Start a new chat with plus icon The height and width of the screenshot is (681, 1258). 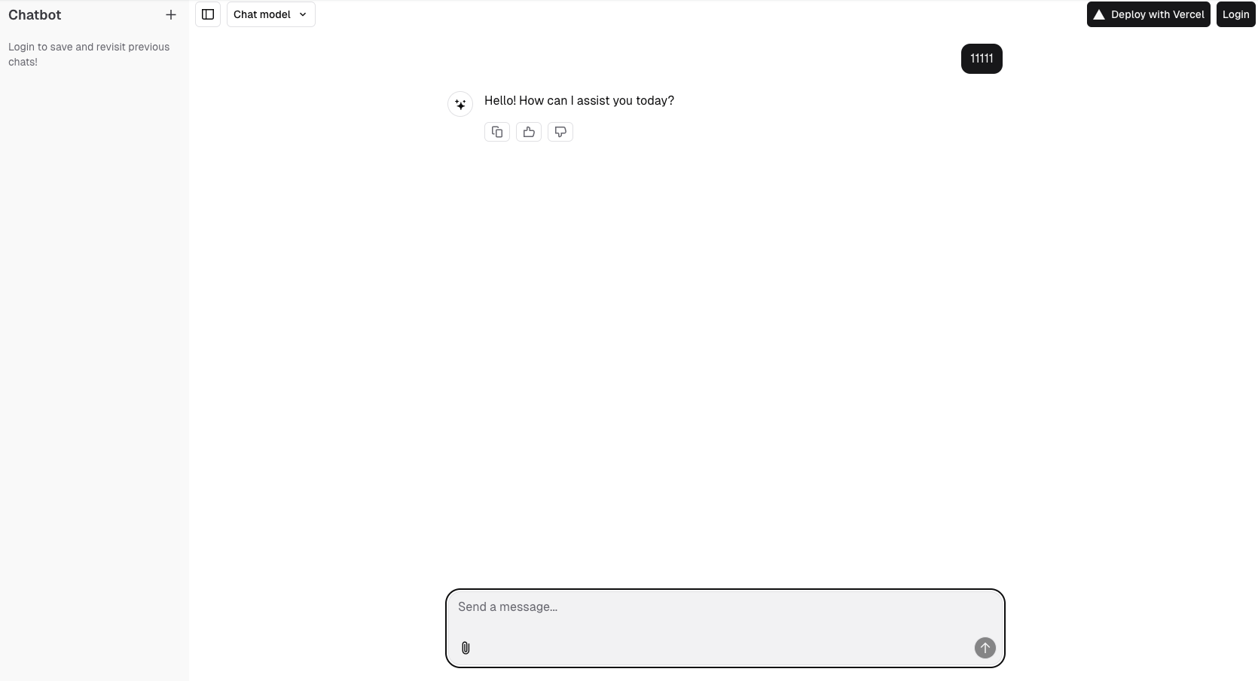click(171, 14)
